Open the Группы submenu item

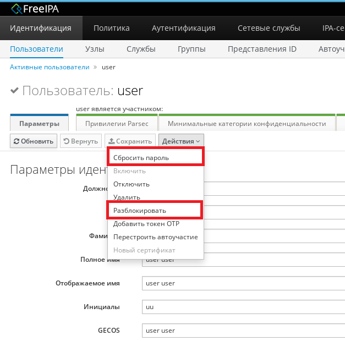(191, 49)
